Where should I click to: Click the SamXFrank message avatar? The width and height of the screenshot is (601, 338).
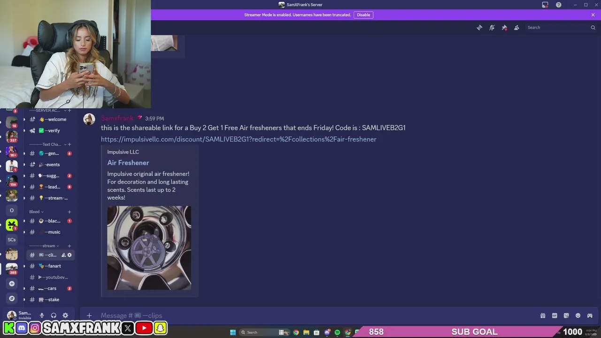pyautogui.click(x=89, y=119)
